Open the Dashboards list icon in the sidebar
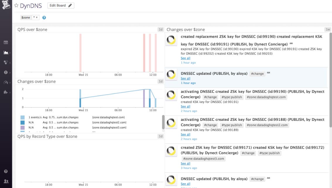This screenshot has width=332, height=188. tap(5, 42)
